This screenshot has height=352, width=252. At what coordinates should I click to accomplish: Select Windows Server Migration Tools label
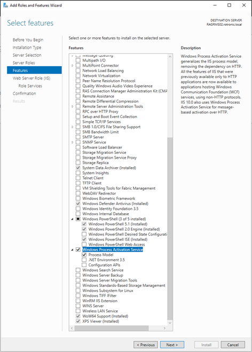(109, 280)
